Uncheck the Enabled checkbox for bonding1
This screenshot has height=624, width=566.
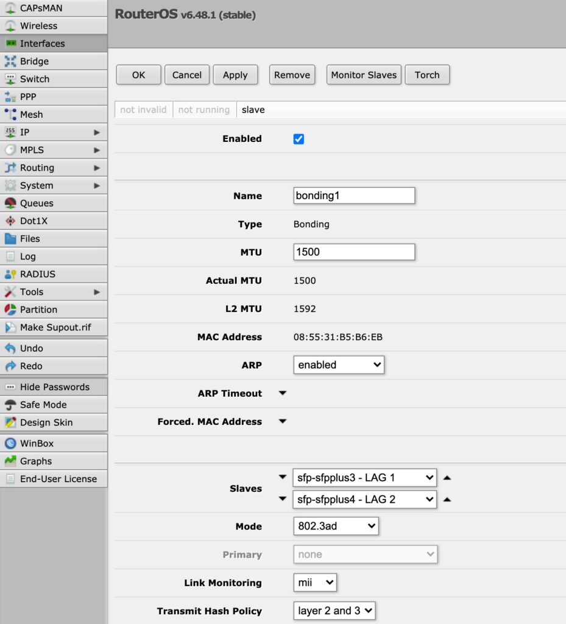coord(298,138)
